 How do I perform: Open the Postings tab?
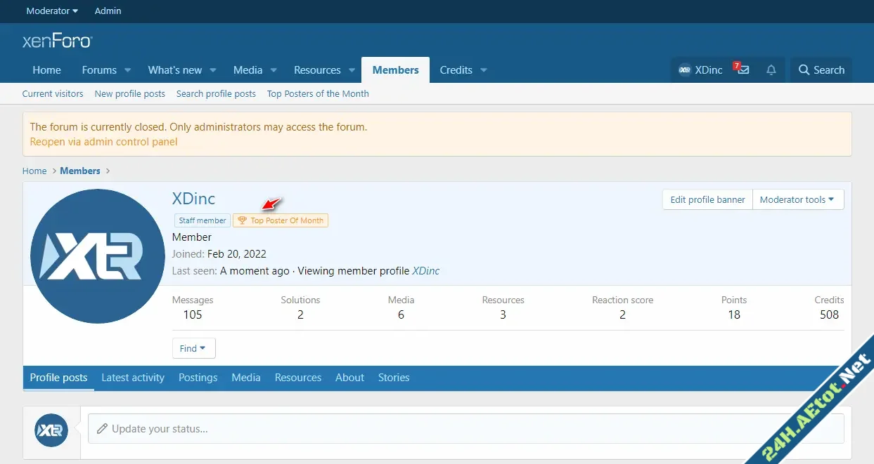[198, 378]
